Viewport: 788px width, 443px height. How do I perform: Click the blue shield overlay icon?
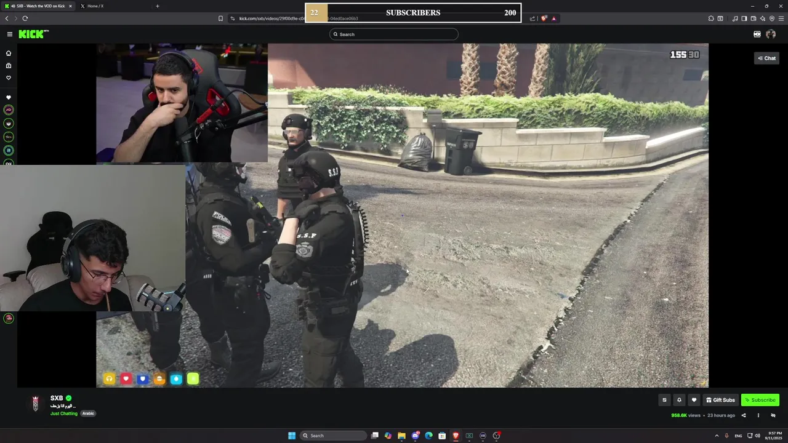click(143, 379)
